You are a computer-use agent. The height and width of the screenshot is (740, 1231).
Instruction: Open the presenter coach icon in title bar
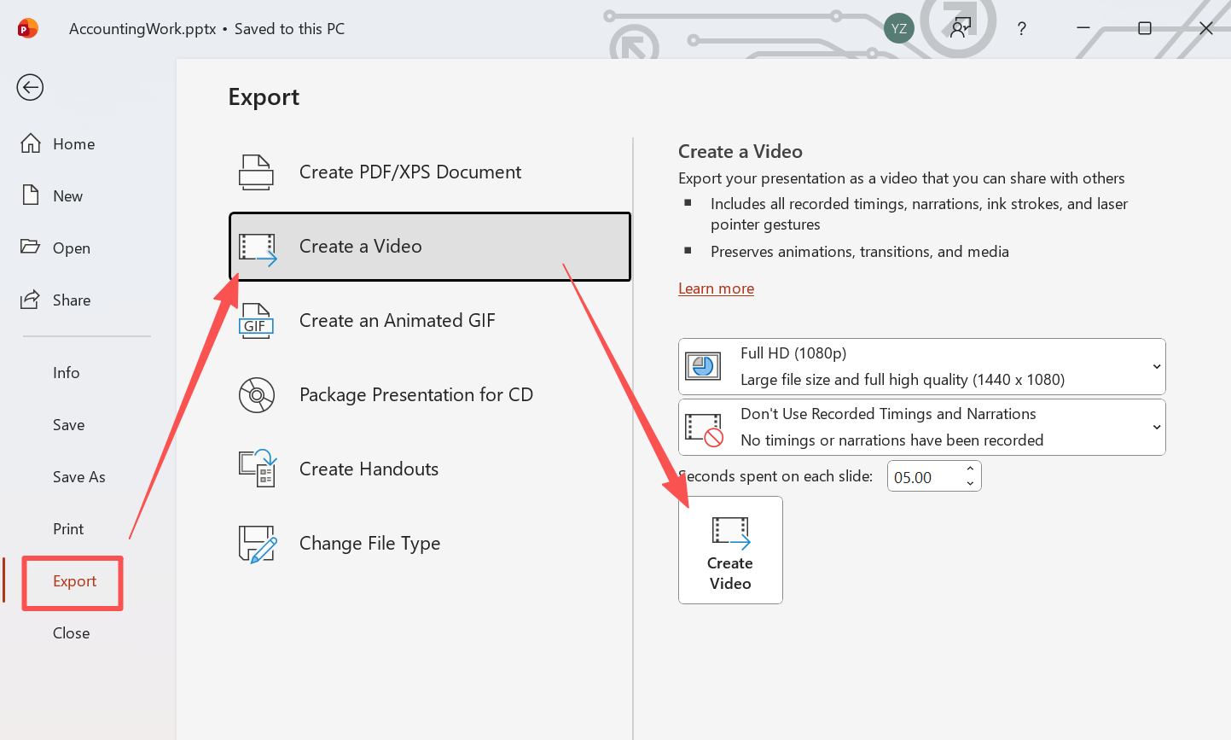click(961, 29)
